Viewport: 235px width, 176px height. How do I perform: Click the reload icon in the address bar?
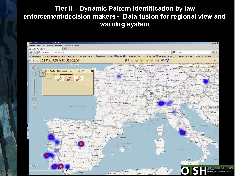[x=170, y=52]
